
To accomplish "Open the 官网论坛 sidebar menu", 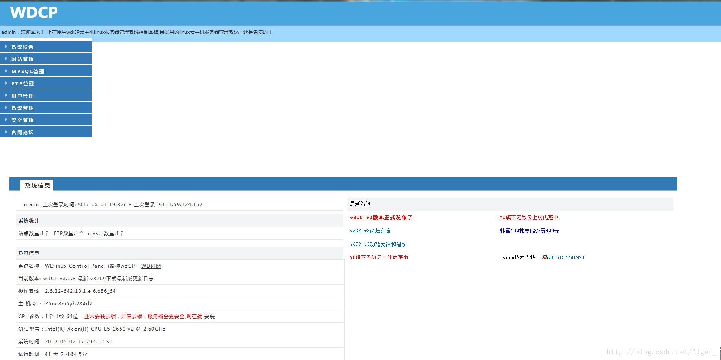I will [46, 132].
